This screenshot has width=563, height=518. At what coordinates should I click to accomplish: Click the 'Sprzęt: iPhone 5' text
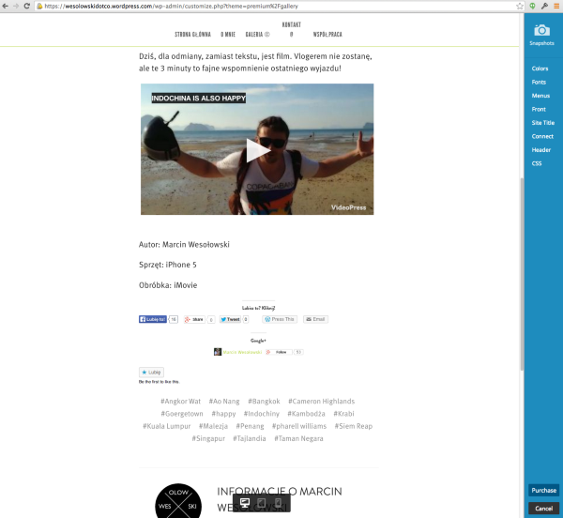(x=168, y=265)
